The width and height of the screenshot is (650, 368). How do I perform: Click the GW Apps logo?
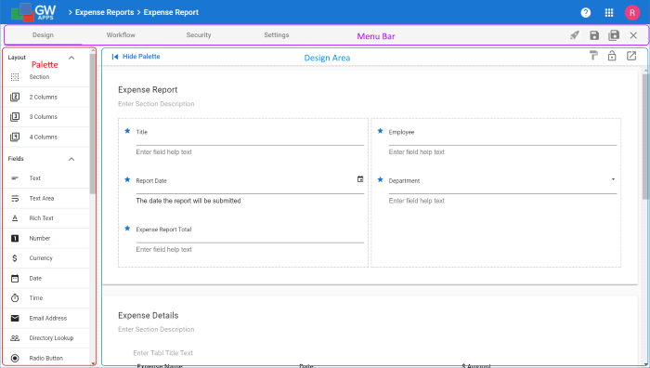pyautogui.click(x=33, y=12)
